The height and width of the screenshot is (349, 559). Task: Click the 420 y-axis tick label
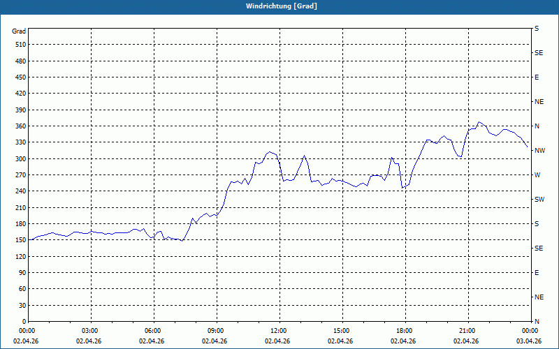point(21,94)
